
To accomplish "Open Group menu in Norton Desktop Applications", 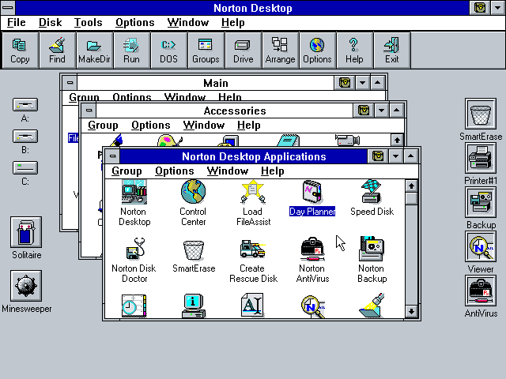I will [126, 171].
